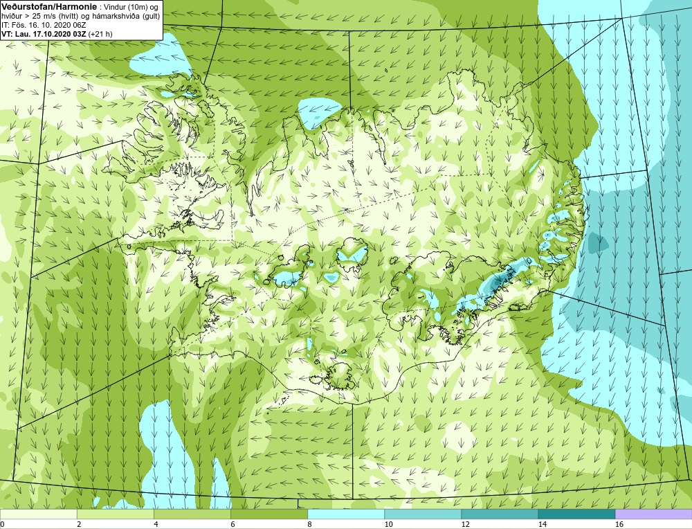Click the 2–4 m/s light green swatch
Image resolution: width=692 pixels, height=529 pixels.
pos(116,514)
